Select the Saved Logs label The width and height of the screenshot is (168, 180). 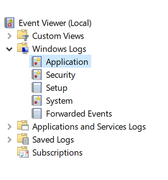[x=53, y=140]
